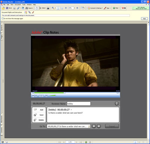Click the paperclip attach-file icon in top toolbar
150x144 pixels.
pos(18,8)
